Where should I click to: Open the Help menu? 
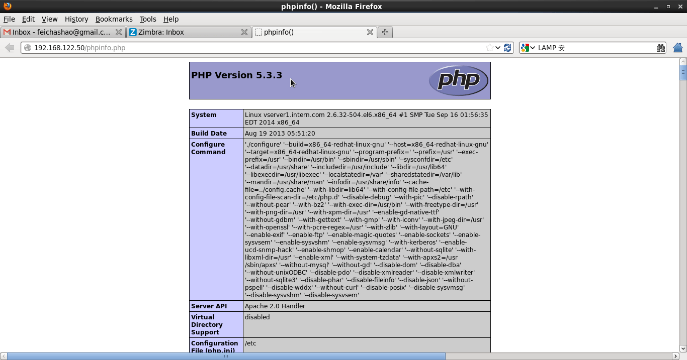(171, 19)
